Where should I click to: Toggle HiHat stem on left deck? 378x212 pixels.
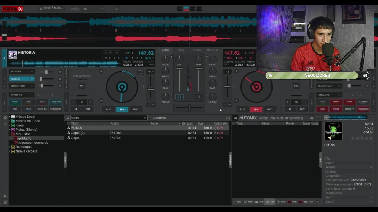pyautogui.click(x=28, y=109)
